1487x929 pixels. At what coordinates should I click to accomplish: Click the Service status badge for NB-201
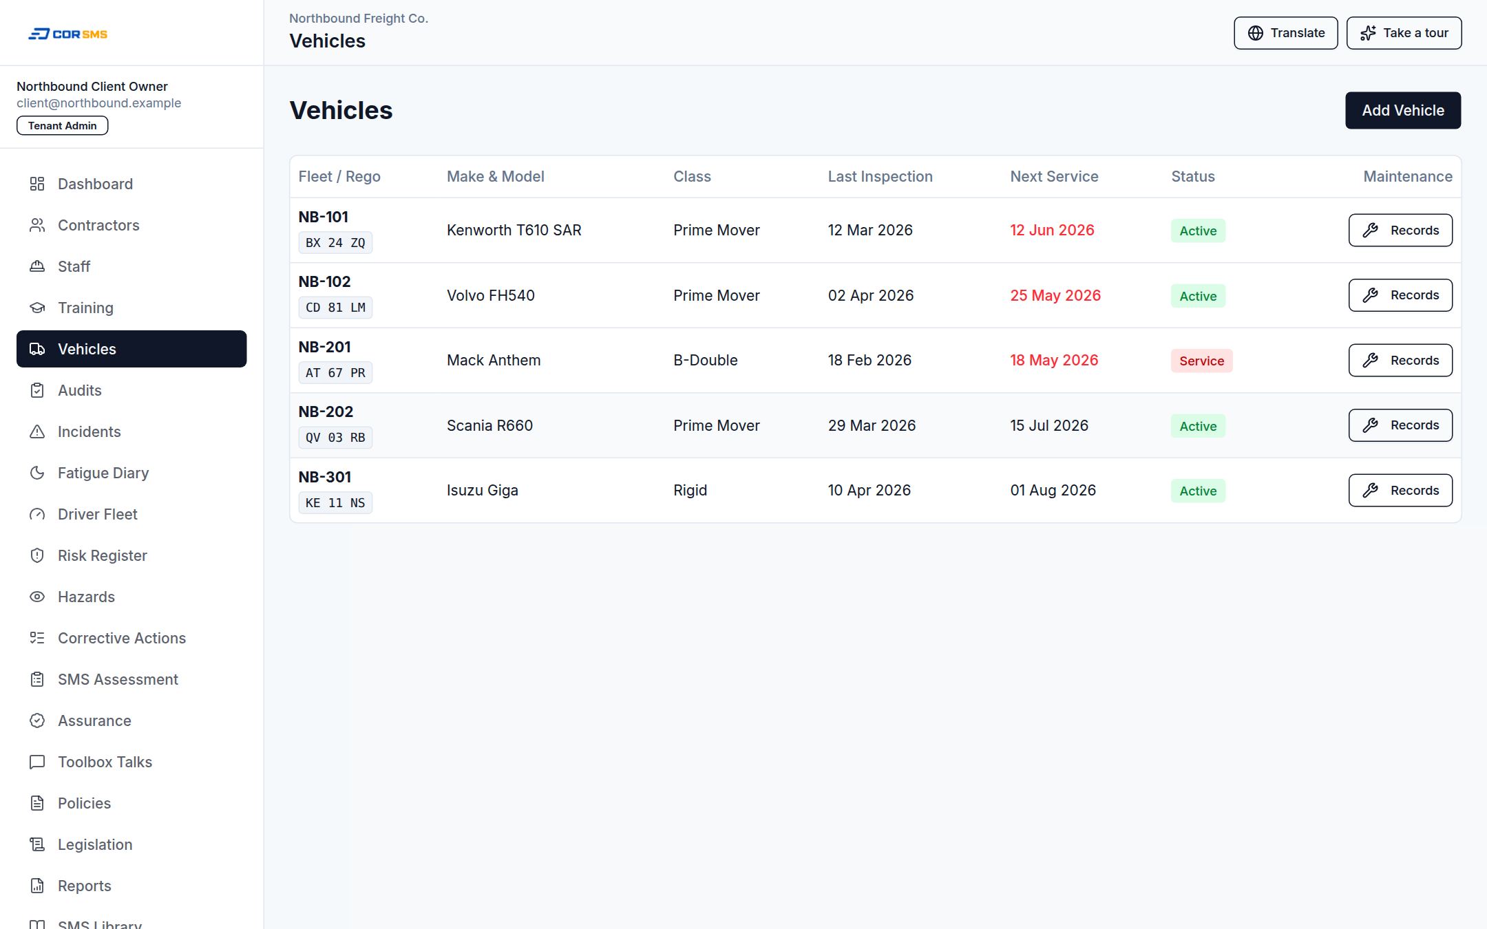[1201, 361]
